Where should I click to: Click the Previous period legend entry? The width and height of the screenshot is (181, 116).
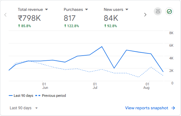(51, 96)
